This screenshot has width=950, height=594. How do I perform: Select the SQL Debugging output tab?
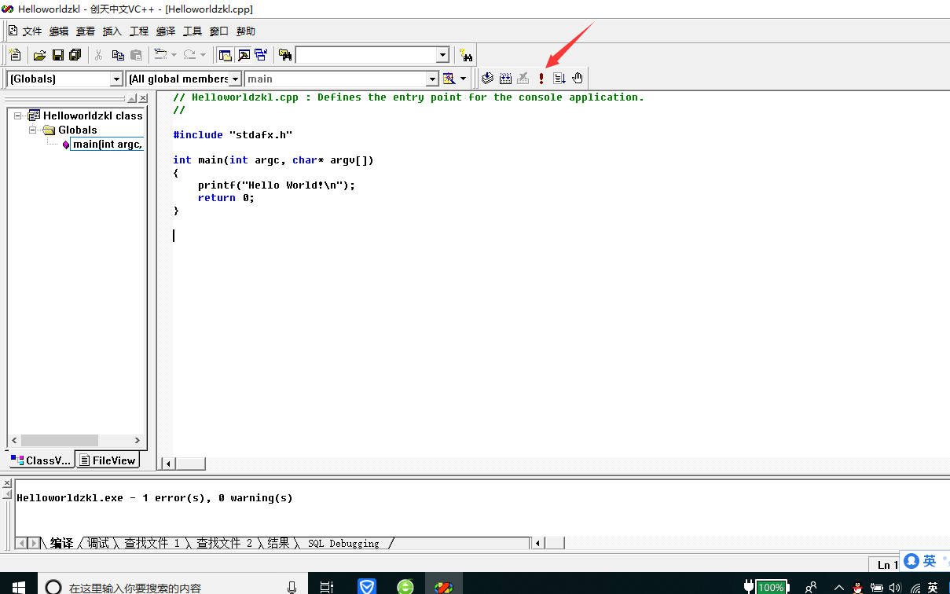pos(343,543)
